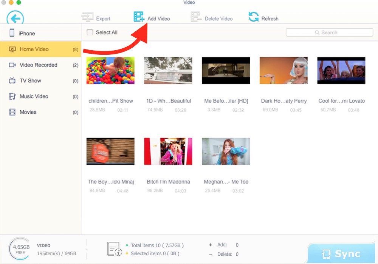The image size is (378, 264).
Task: Click the '96.2MB' size value
Action: [155, 190]
